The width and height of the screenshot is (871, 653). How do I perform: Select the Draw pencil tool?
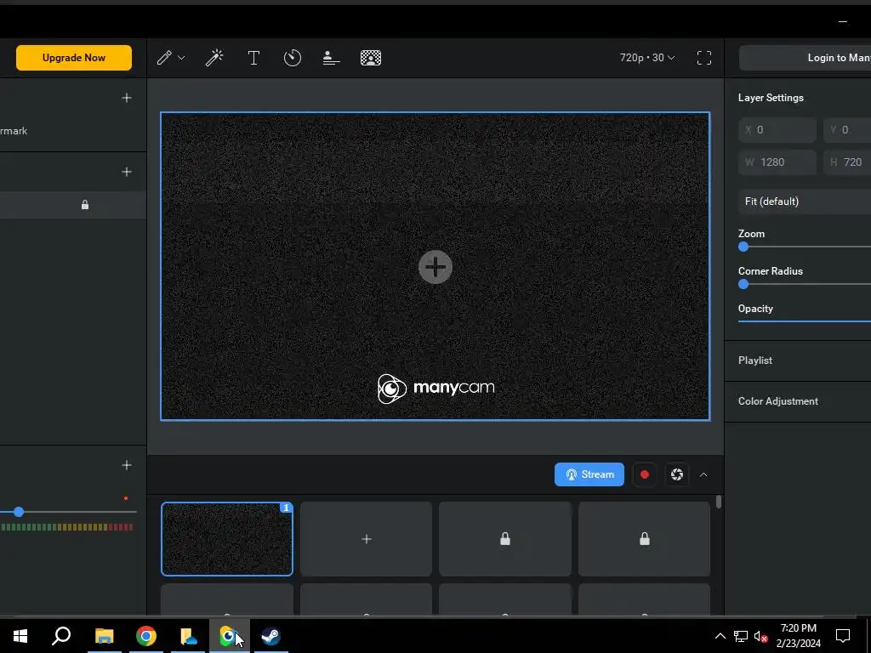pos(164,58)
